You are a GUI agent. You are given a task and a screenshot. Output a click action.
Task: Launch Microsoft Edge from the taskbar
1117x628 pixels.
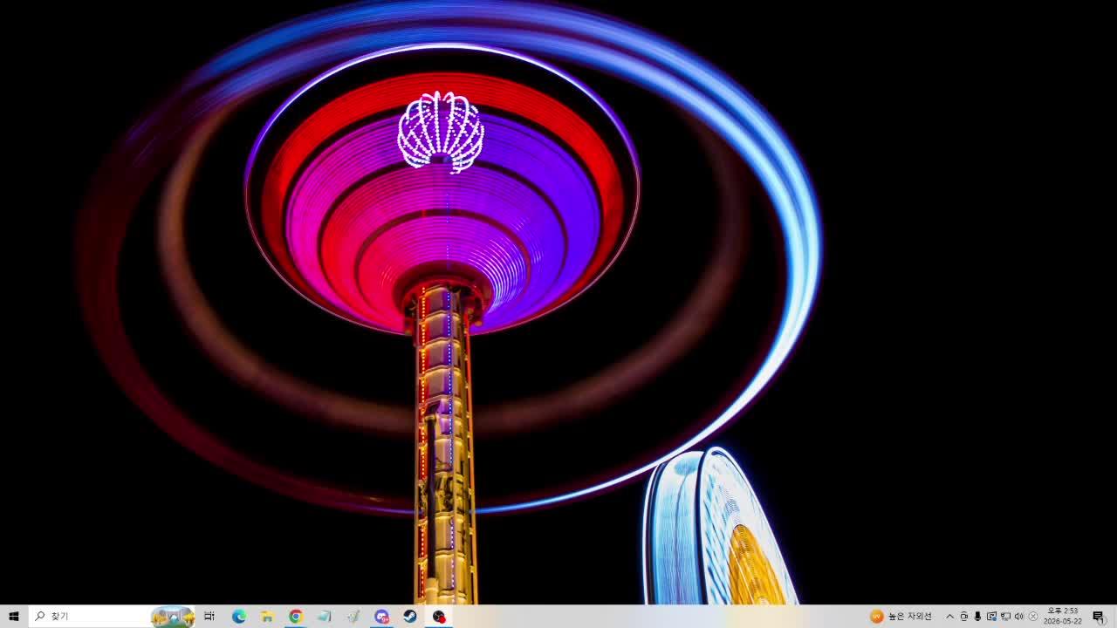(x=239, y=616)
